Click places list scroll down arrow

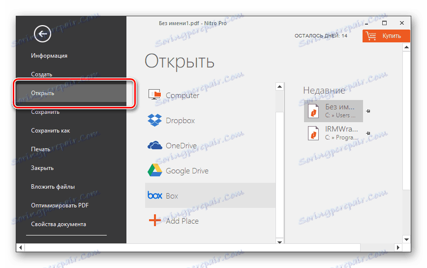pos(280,241)
